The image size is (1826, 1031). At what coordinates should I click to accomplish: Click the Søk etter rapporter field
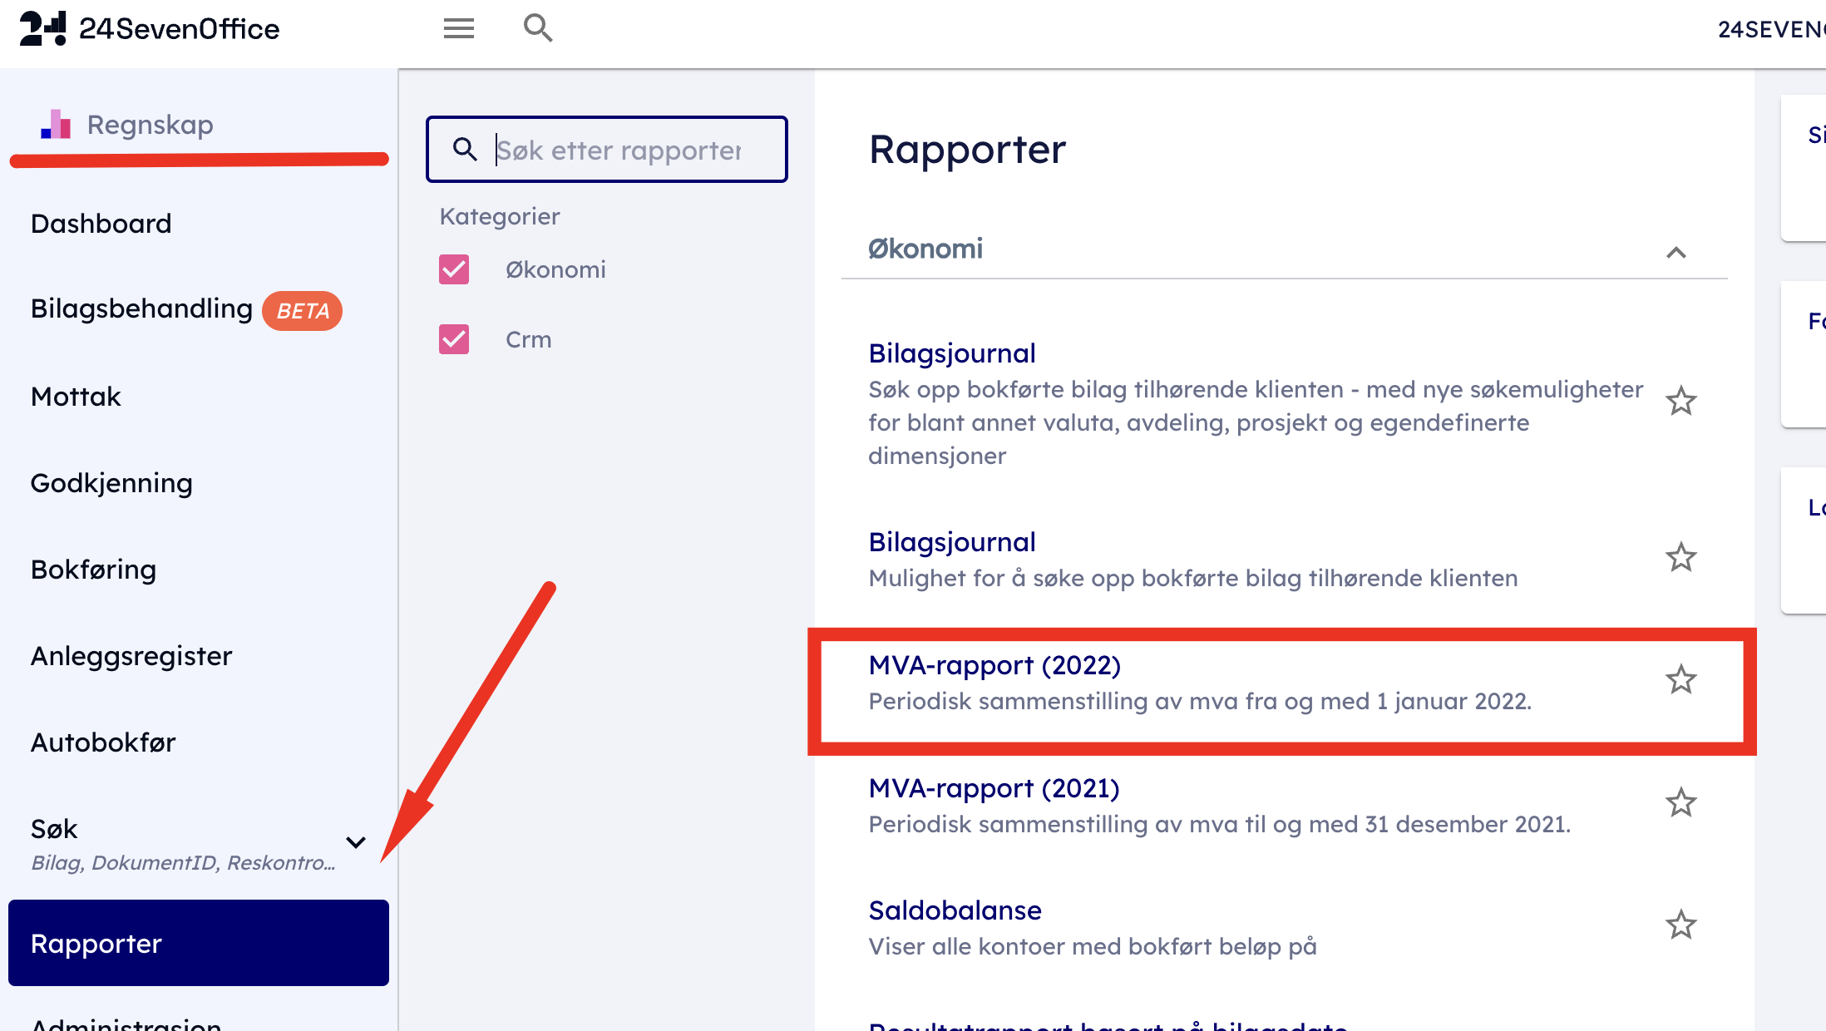pos(619,150)
